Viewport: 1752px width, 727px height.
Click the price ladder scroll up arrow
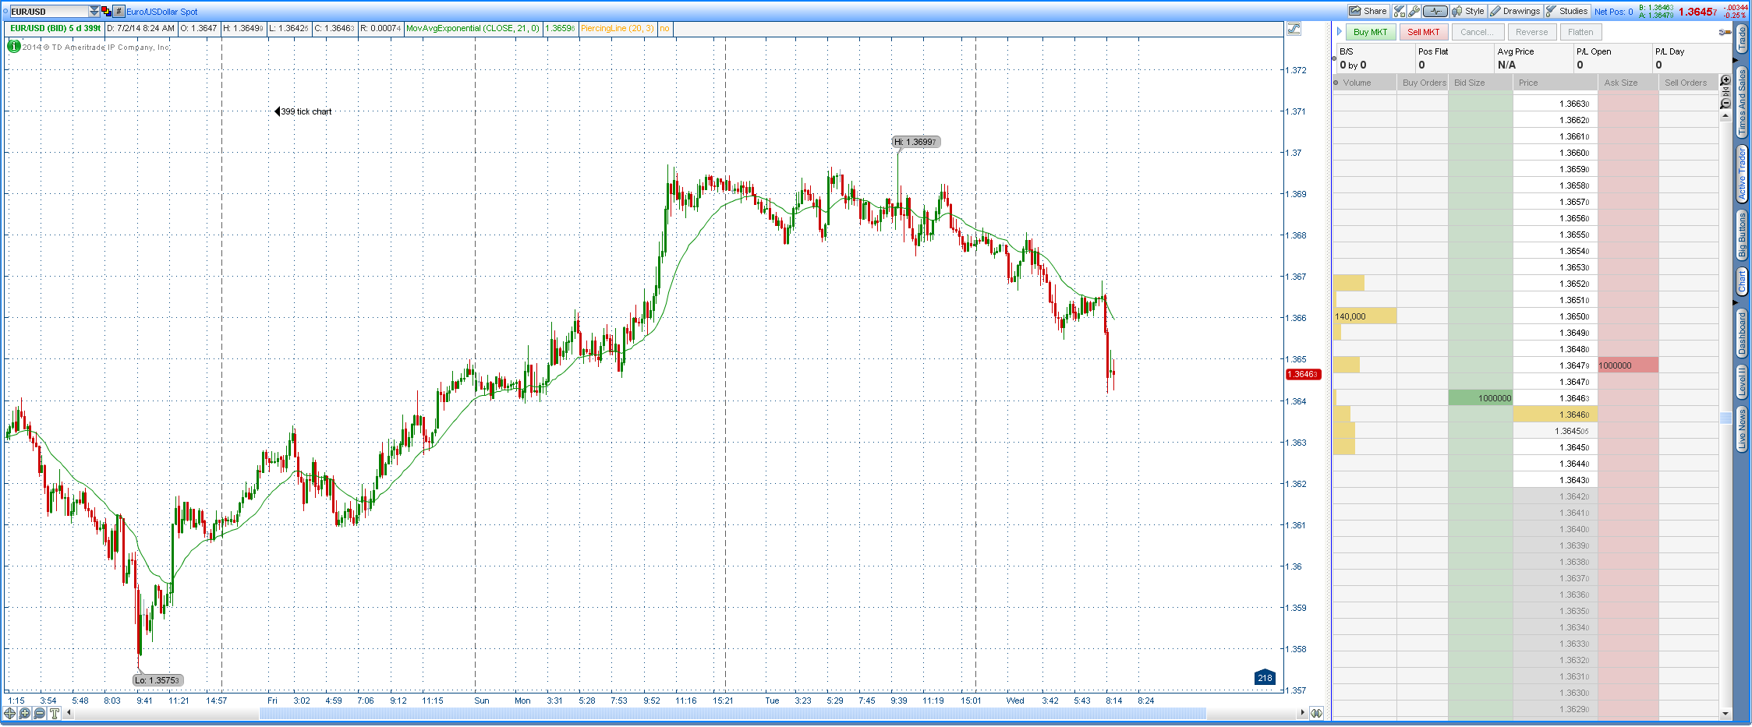coord(1725,117)
